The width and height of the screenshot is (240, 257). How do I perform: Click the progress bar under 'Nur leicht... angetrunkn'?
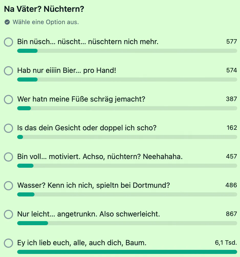click(127, 223)
